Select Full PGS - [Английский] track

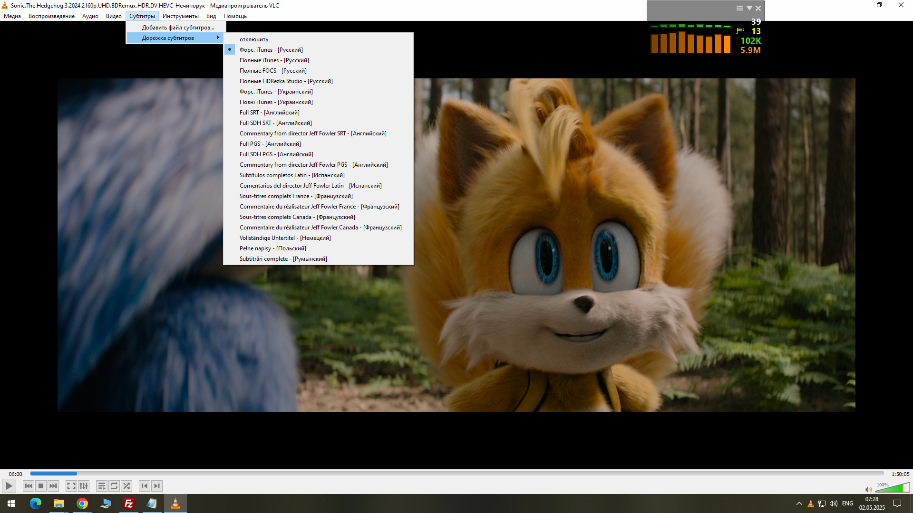tap(318, 144)
